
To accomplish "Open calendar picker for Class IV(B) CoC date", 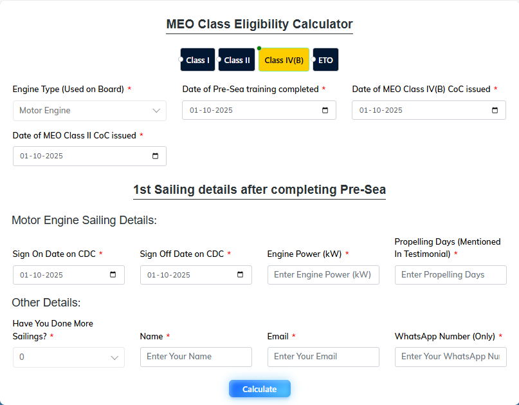I will point(495,110).
